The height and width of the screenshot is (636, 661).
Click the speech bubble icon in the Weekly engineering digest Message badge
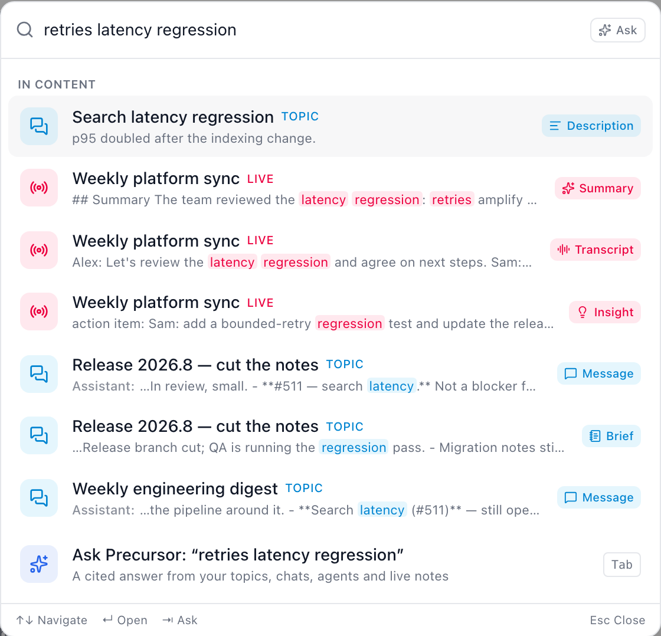pos(570,498)
